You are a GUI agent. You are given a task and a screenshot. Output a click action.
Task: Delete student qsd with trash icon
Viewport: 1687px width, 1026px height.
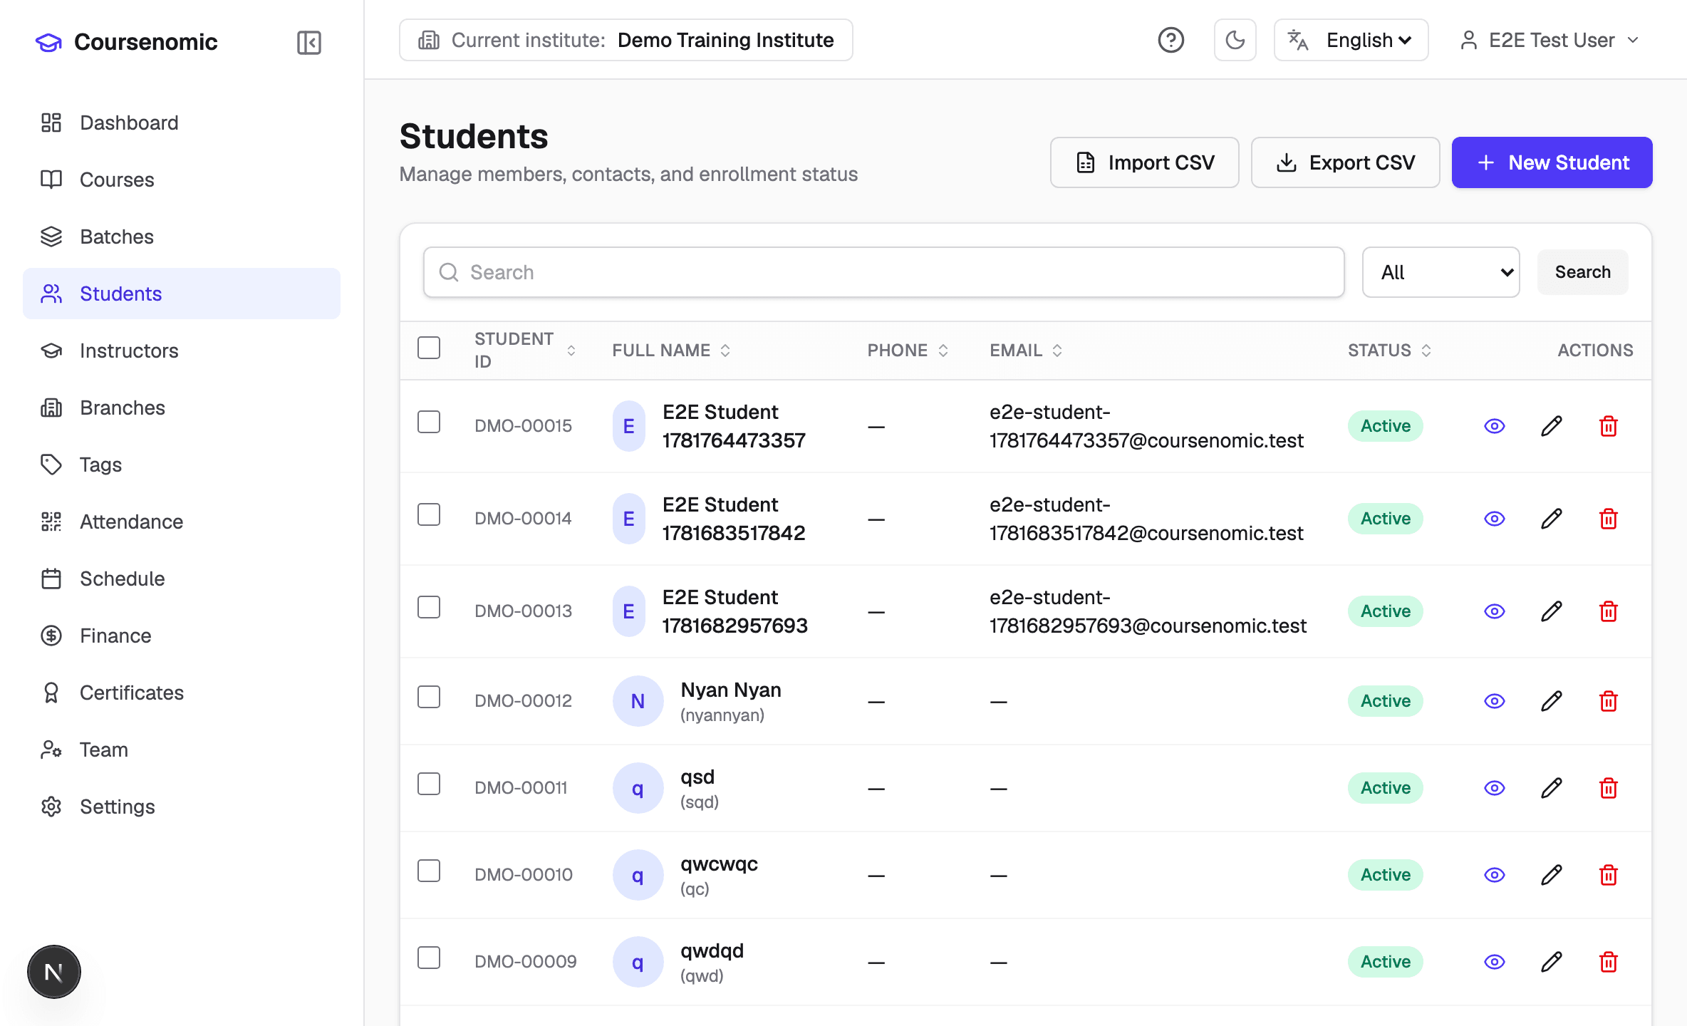pos(1608,788)
